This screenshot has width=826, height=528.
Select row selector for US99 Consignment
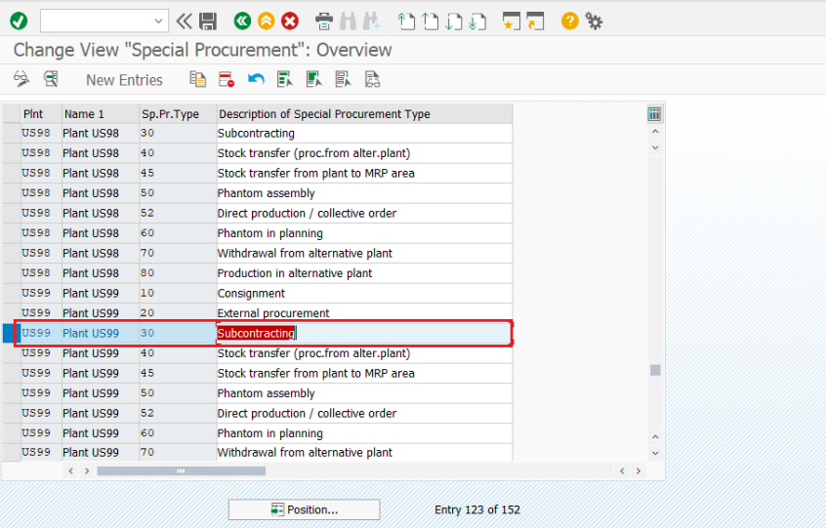pyautogui.click(x=11, y=294)
